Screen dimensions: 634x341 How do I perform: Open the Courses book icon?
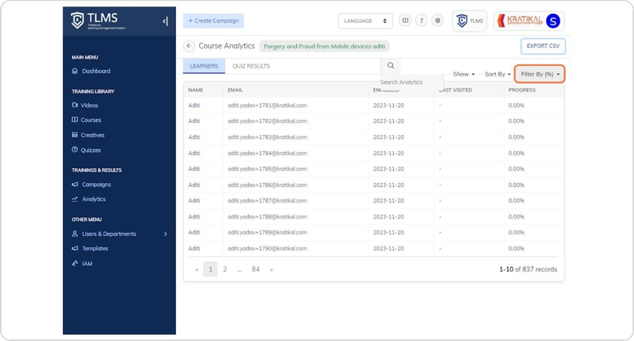pos(75,120)
